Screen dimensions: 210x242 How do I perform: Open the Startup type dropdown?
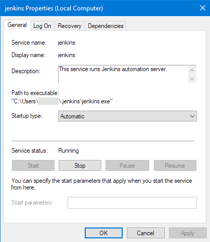coord(127,116)
